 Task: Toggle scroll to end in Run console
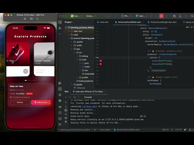point(66,114)
